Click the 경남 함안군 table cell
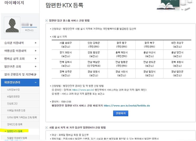This screenshot has height=141, width=196. (177, 74)
